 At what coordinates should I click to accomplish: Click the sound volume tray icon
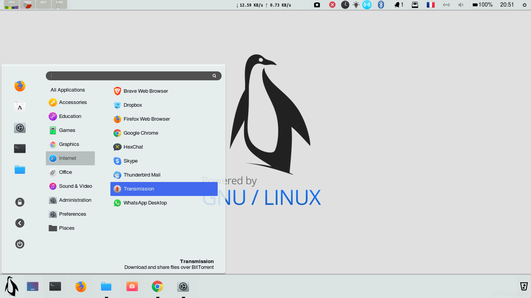461,5
